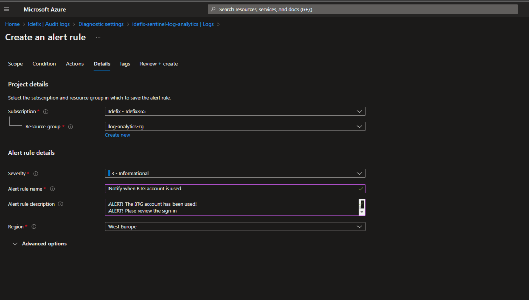Select the Details tab

coord(102,64)
